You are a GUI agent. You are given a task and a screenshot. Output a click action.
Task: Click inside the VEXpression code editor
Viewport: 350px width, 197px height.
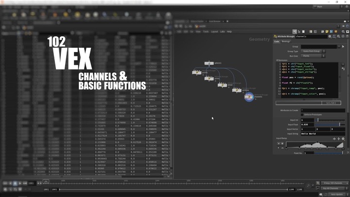(310, 80)
